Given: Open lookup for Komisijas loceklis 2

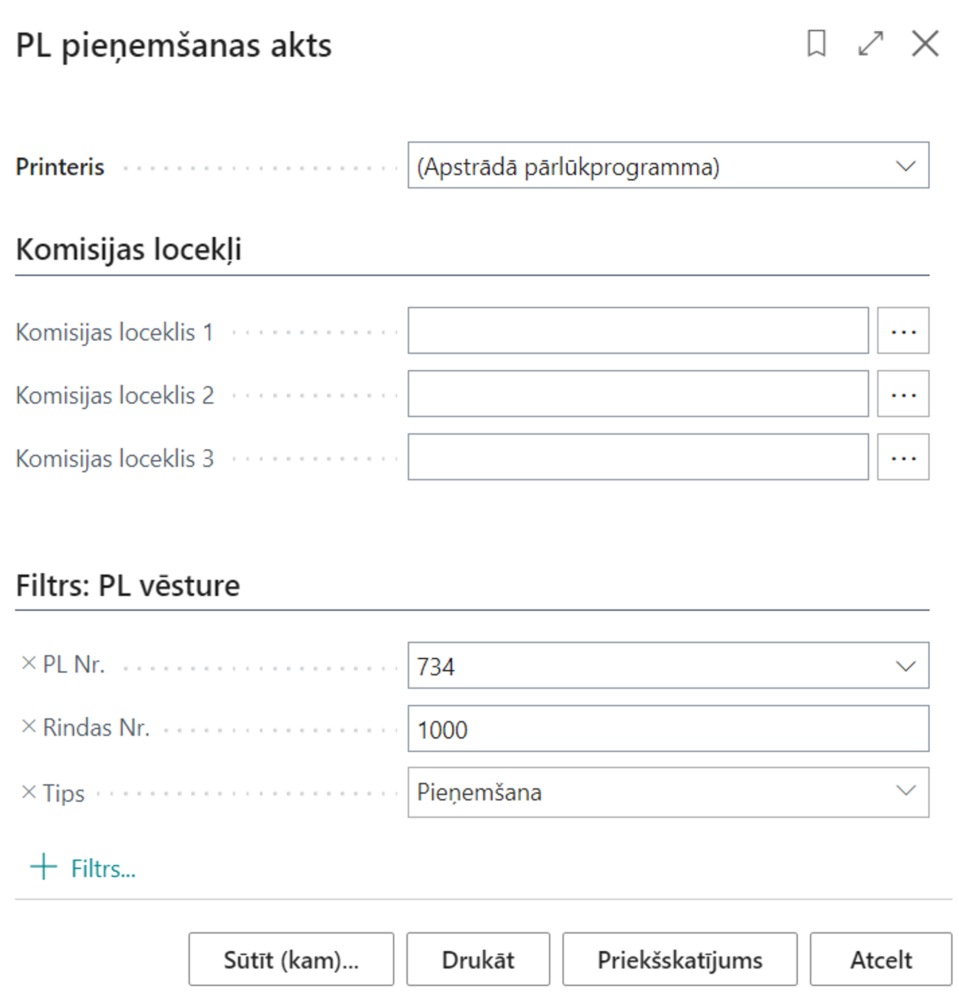Looking at the screenshot, I should click(x=903, y=394).
